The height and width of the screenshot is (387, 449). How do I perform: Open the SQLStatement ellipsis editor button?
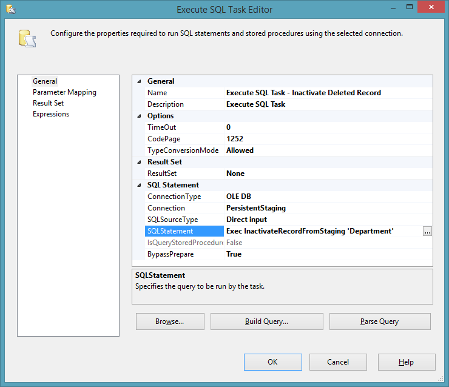tap(427, 231)
